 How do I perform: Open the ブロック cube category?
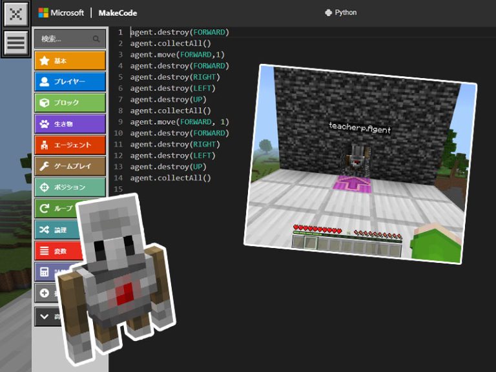(69, 103)
